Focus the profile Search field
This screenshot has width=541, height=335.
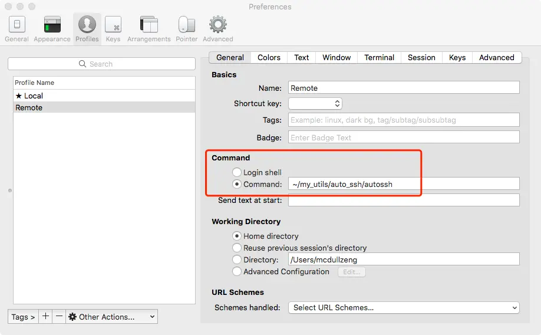point(101,64)
